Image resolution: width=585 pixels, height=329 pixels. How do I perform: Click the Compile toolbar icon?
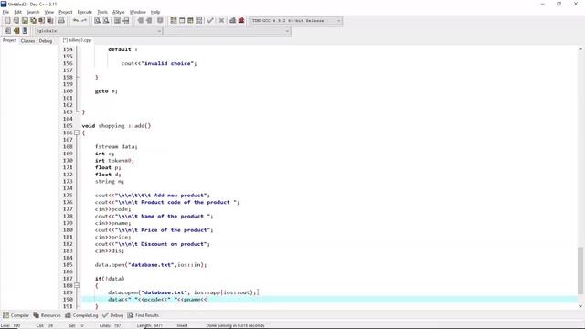tap(174, 20)
